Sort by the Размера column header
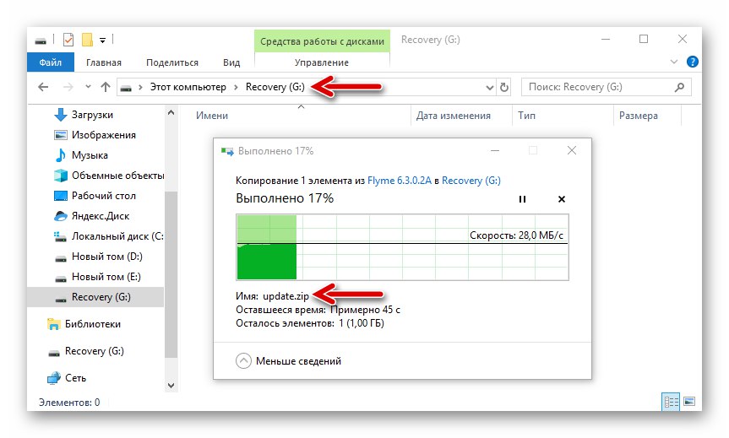The width and height of the screenshot is (729, 438). coord(639,116)
